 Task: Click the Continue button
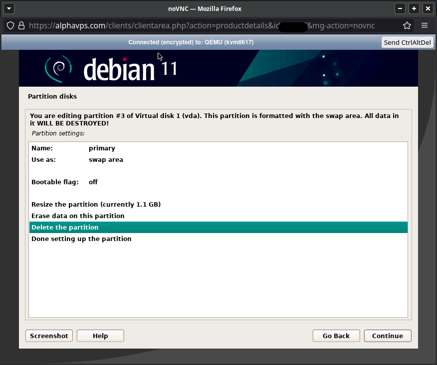point(388,336)
